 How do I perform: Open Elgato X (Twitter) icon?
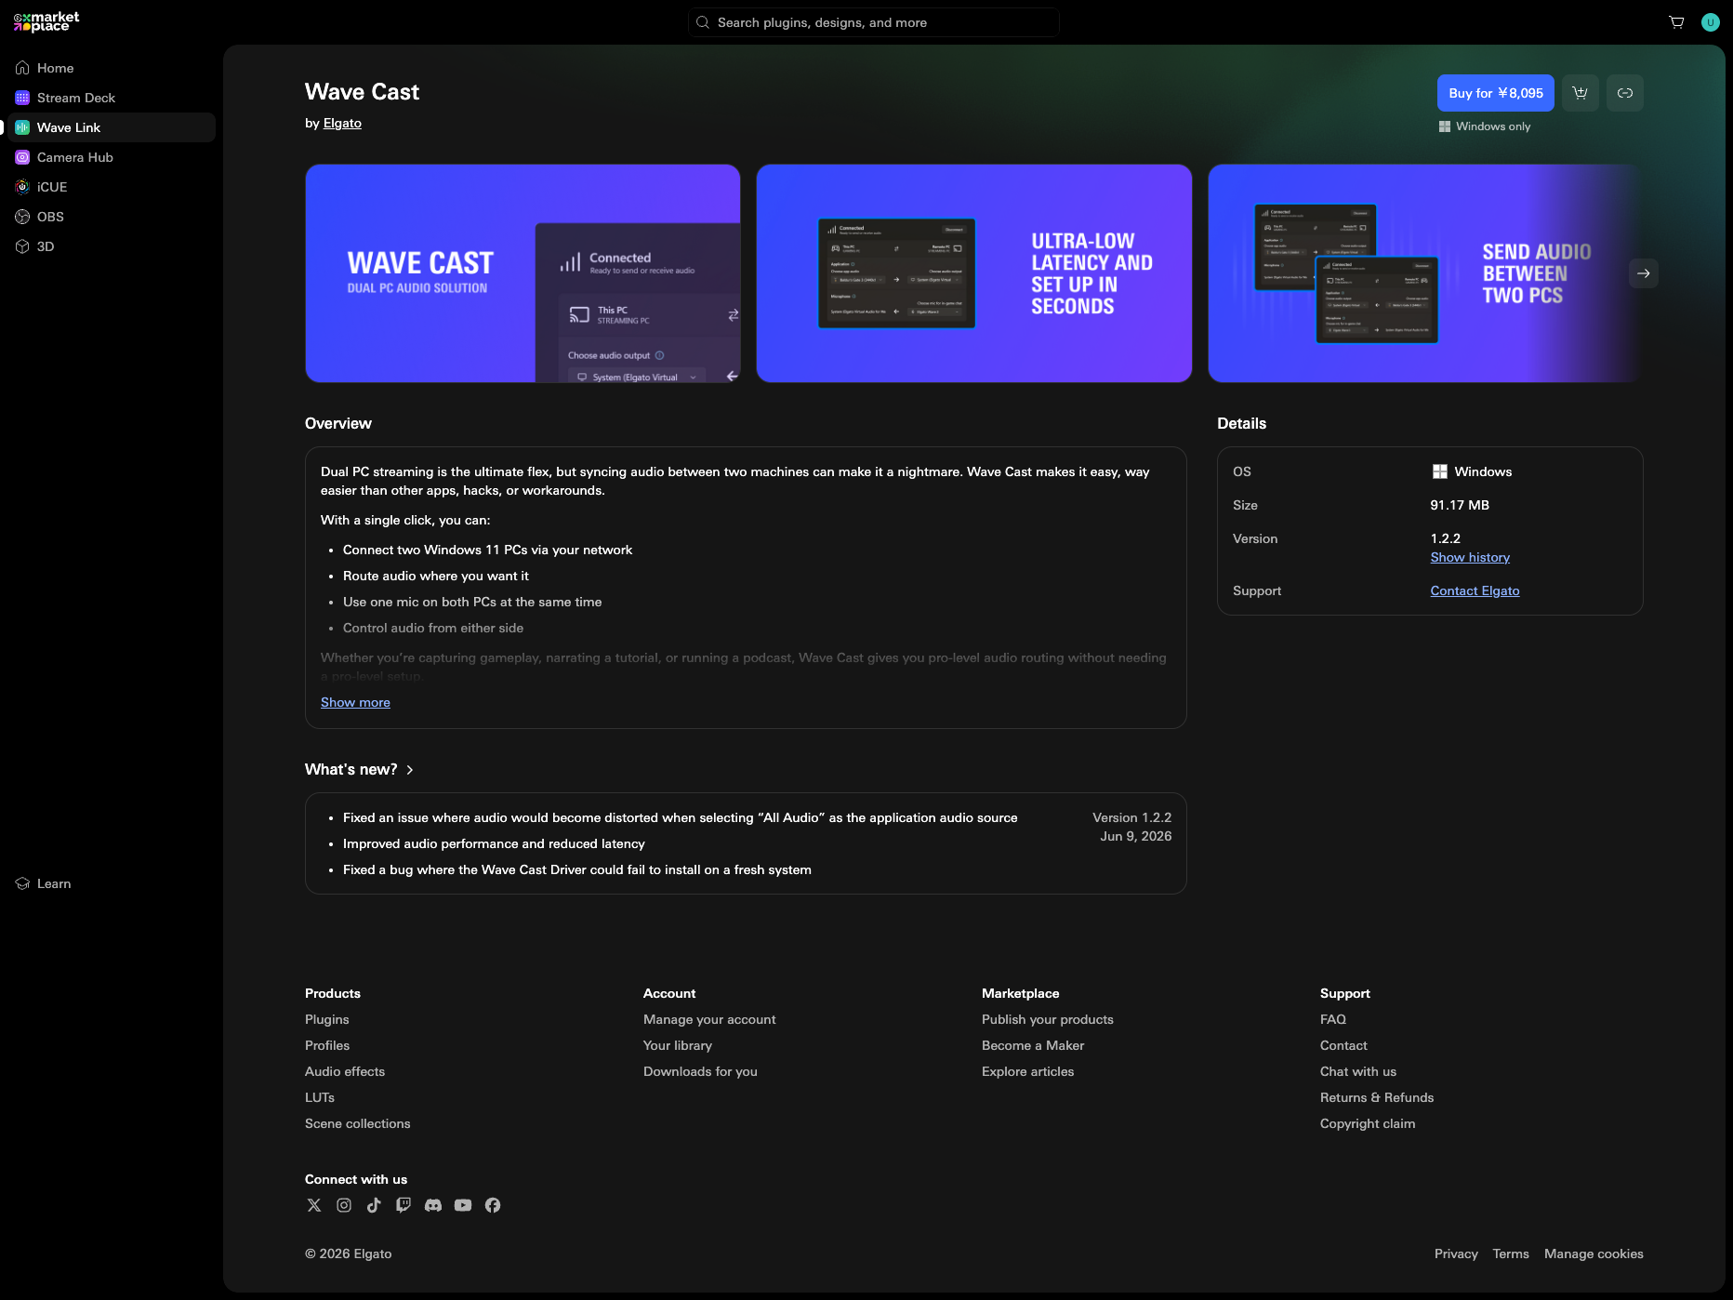[x=314, y=1205]
